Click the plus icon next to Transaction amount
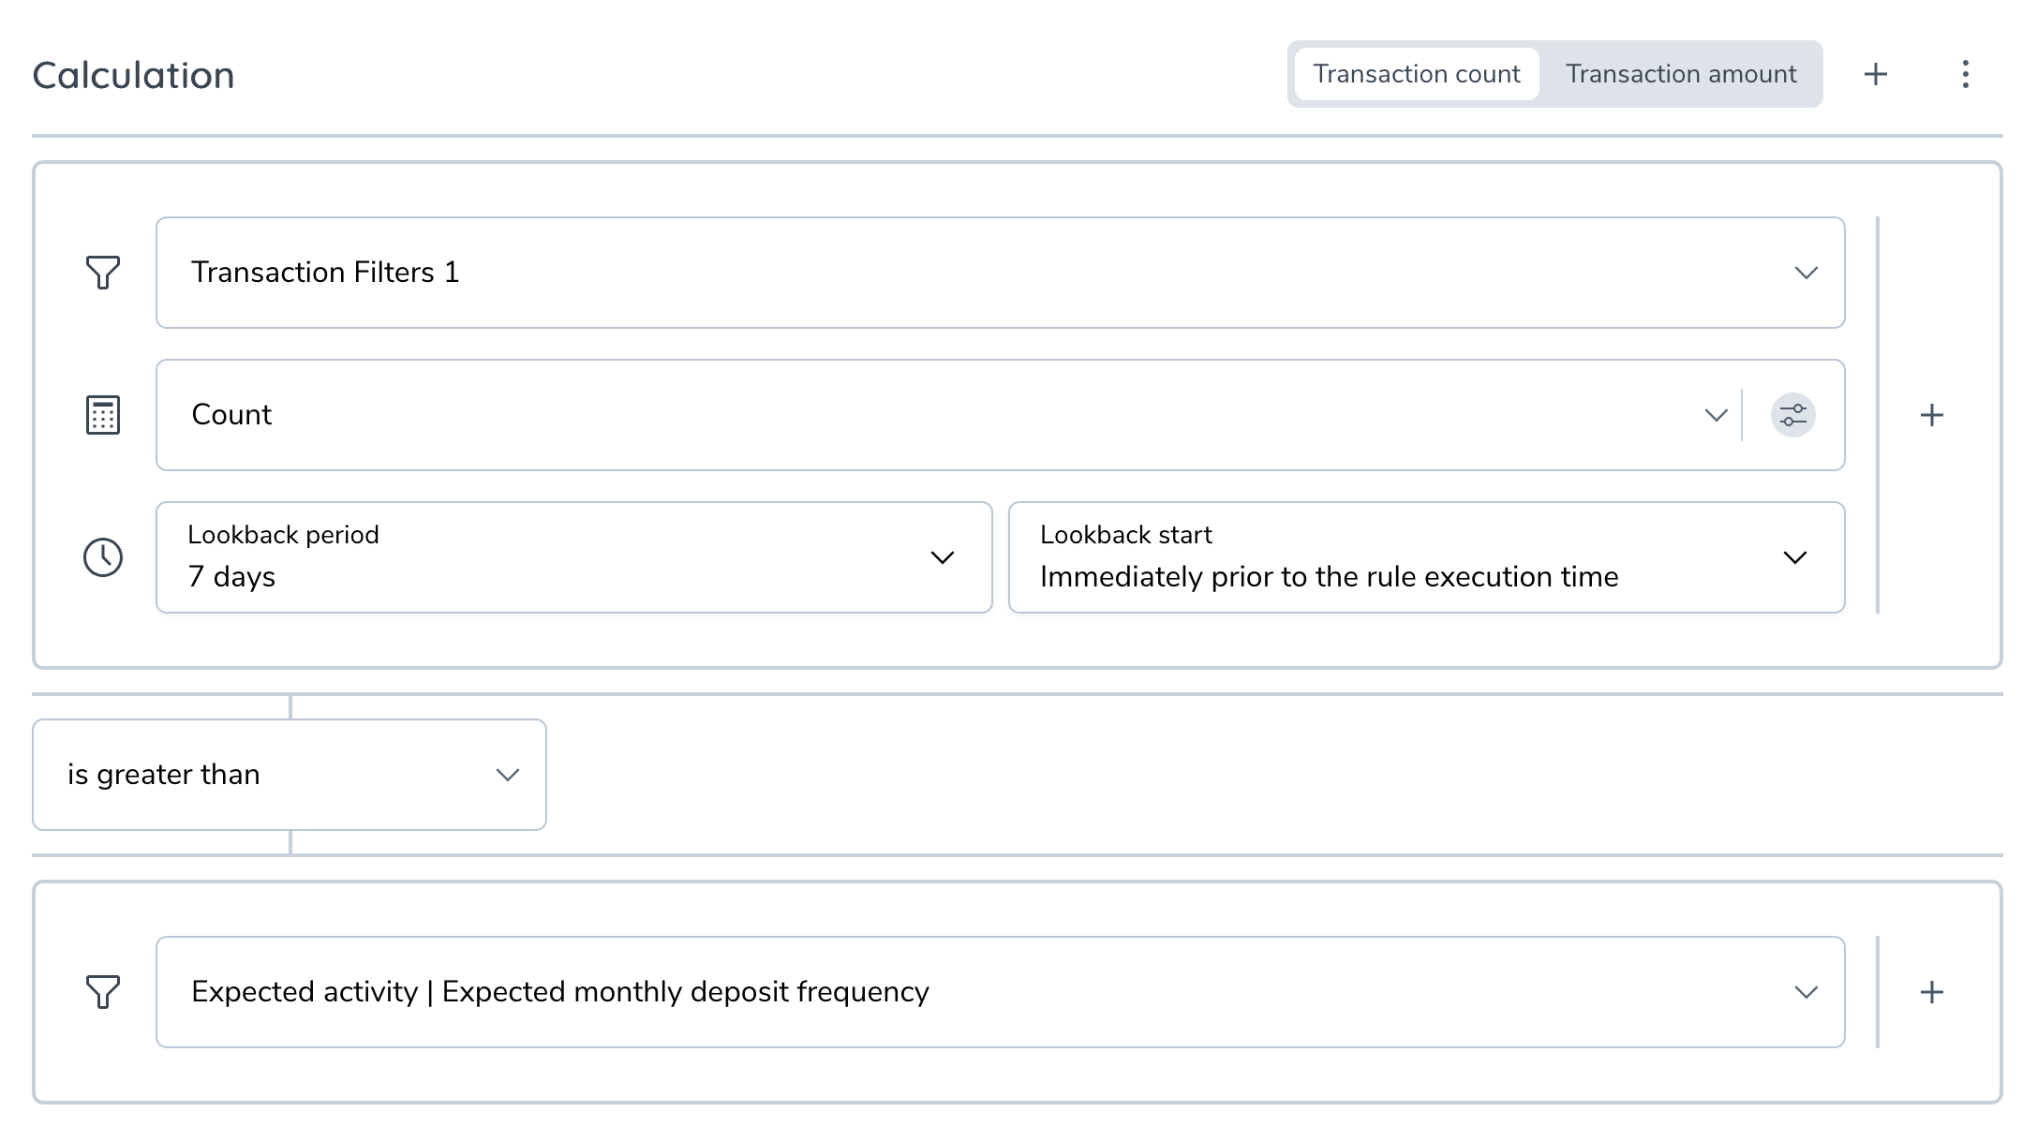Screen dimensions: 2022x1141 pyautogui.click(x=1875, y=74)
